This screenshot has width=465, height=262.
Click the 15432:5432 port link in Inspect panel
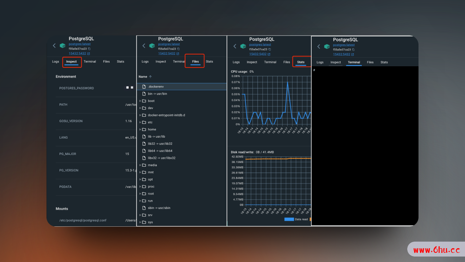(77, 53)
